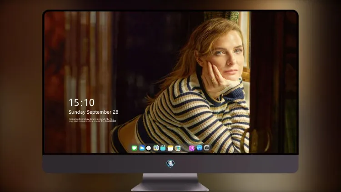This screenshot has width=341, height=192.
Task: Click the monitor's silver stand
Action: 170,182
